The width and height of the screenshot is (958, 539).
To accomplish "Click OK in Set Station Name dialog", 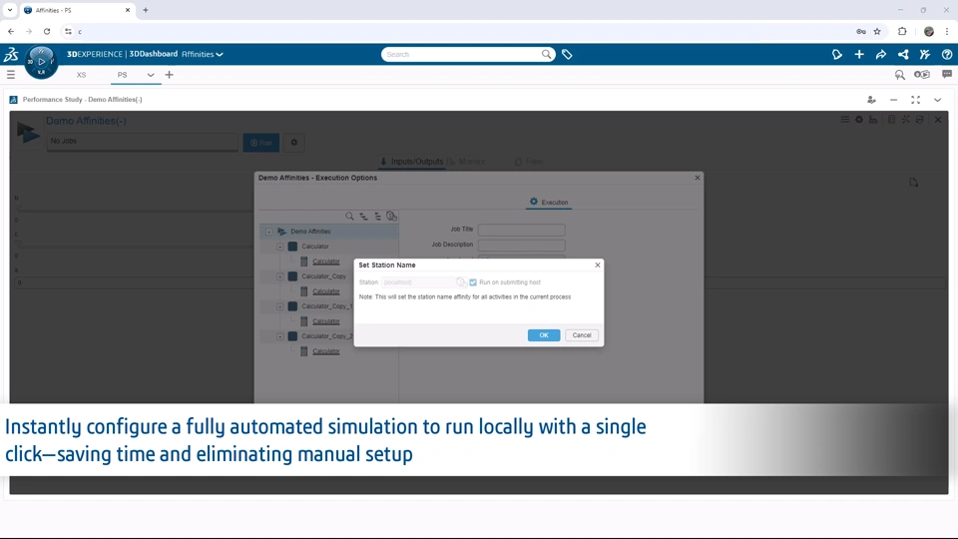I will (x=544, y=335).
